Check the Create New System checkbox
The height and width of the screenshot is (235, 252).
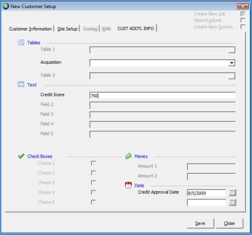(243, 27)
